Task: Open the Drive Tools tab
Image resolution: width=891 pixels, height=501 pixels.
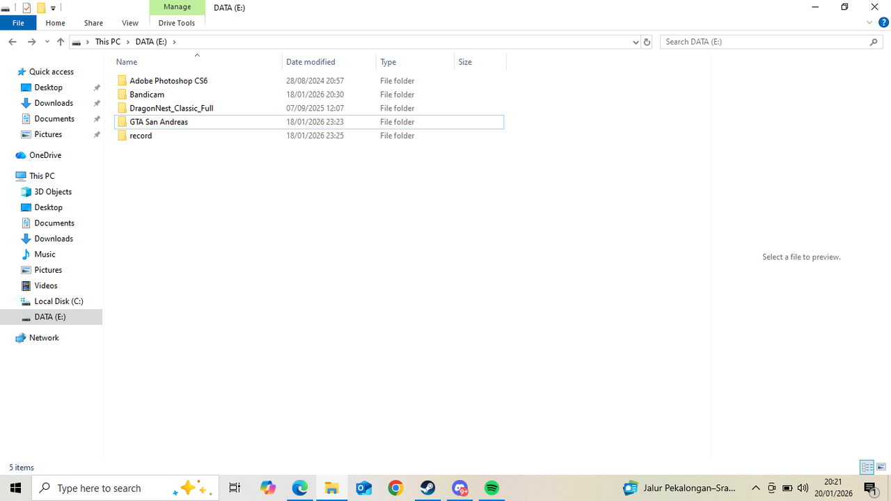Action: [x=177, y=23]
